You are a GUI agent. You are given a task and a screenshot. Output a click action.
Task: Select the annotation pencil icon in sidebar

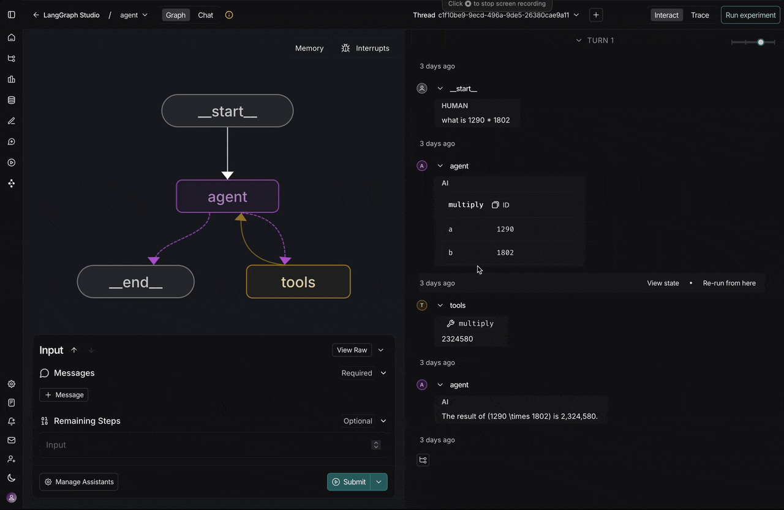(11, 121)
